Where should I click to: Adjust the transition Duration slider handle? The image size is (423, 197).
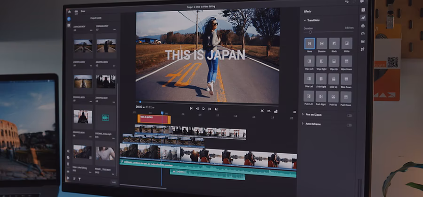[x=310, y=32]
